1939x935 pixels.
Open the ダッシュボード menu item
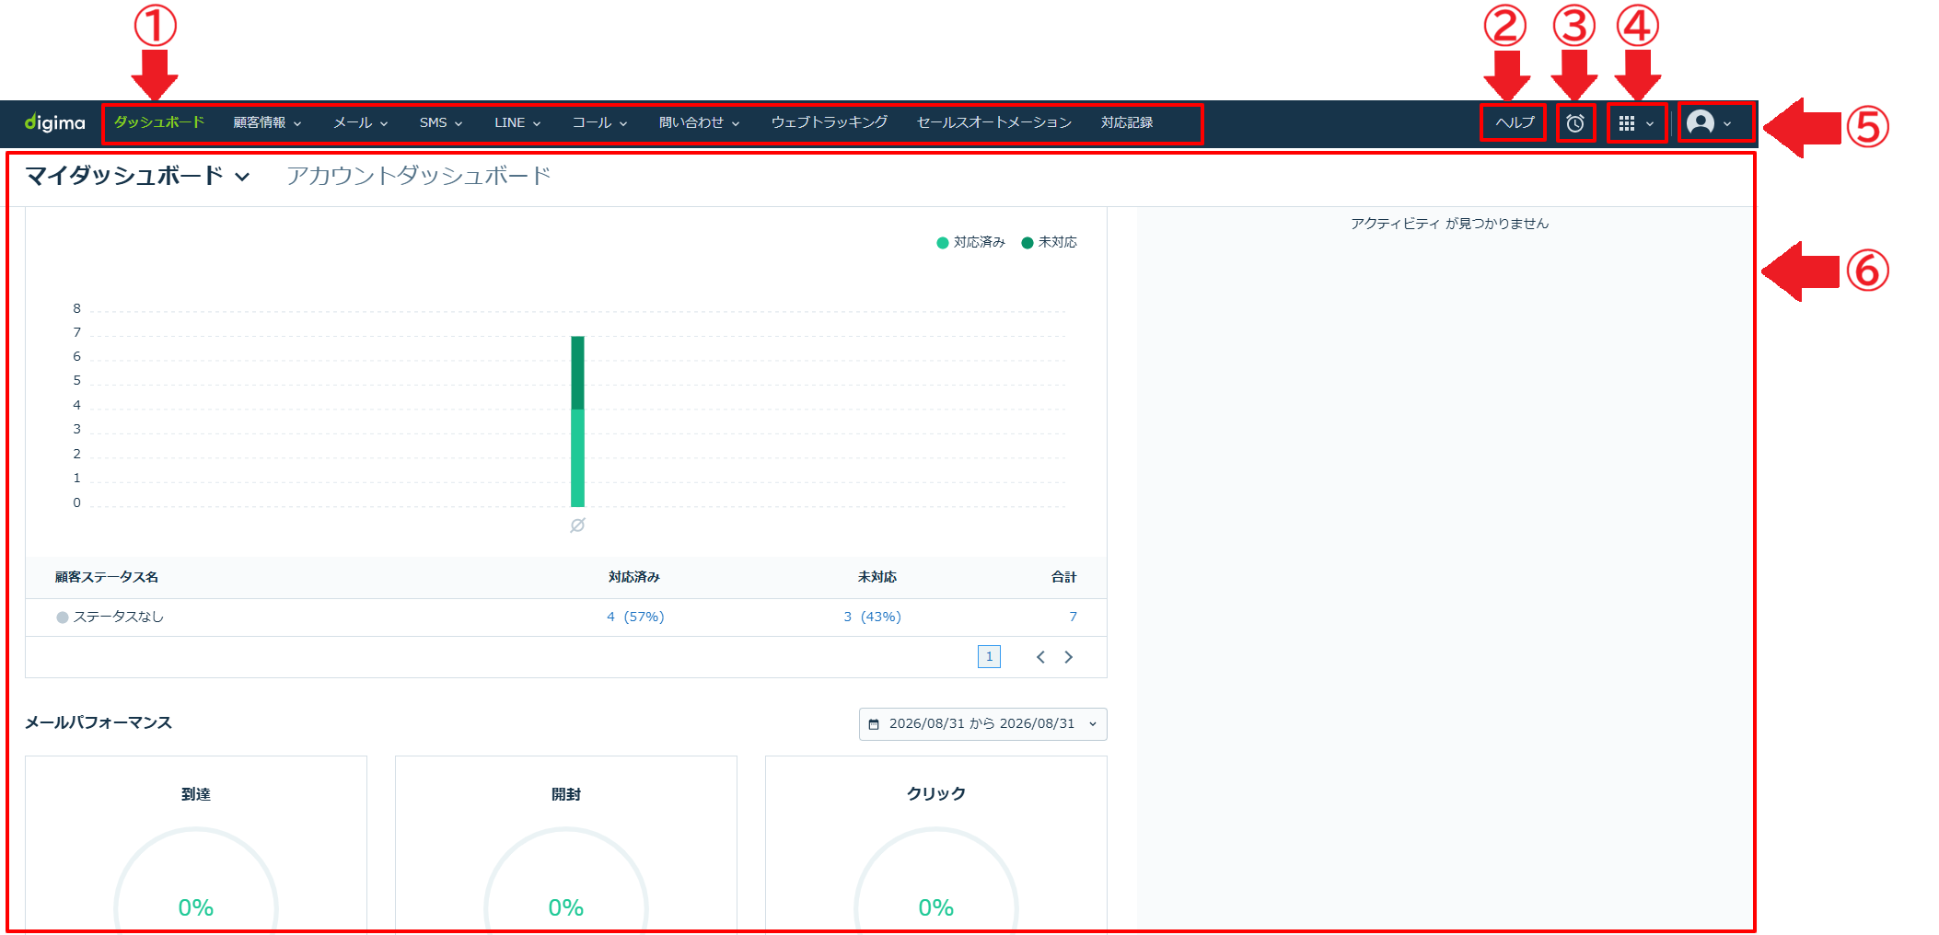(x=159, y=122)
